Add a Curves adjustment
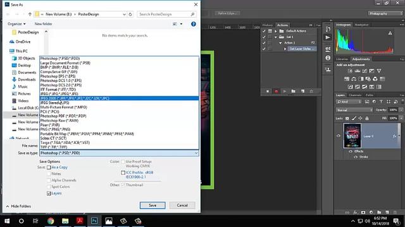This screenshot has height=227, width=405. 364,71
